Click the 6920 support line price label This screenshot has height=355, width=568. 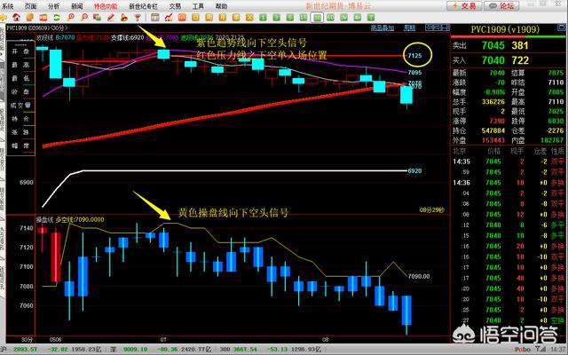[x=414, y=170]
